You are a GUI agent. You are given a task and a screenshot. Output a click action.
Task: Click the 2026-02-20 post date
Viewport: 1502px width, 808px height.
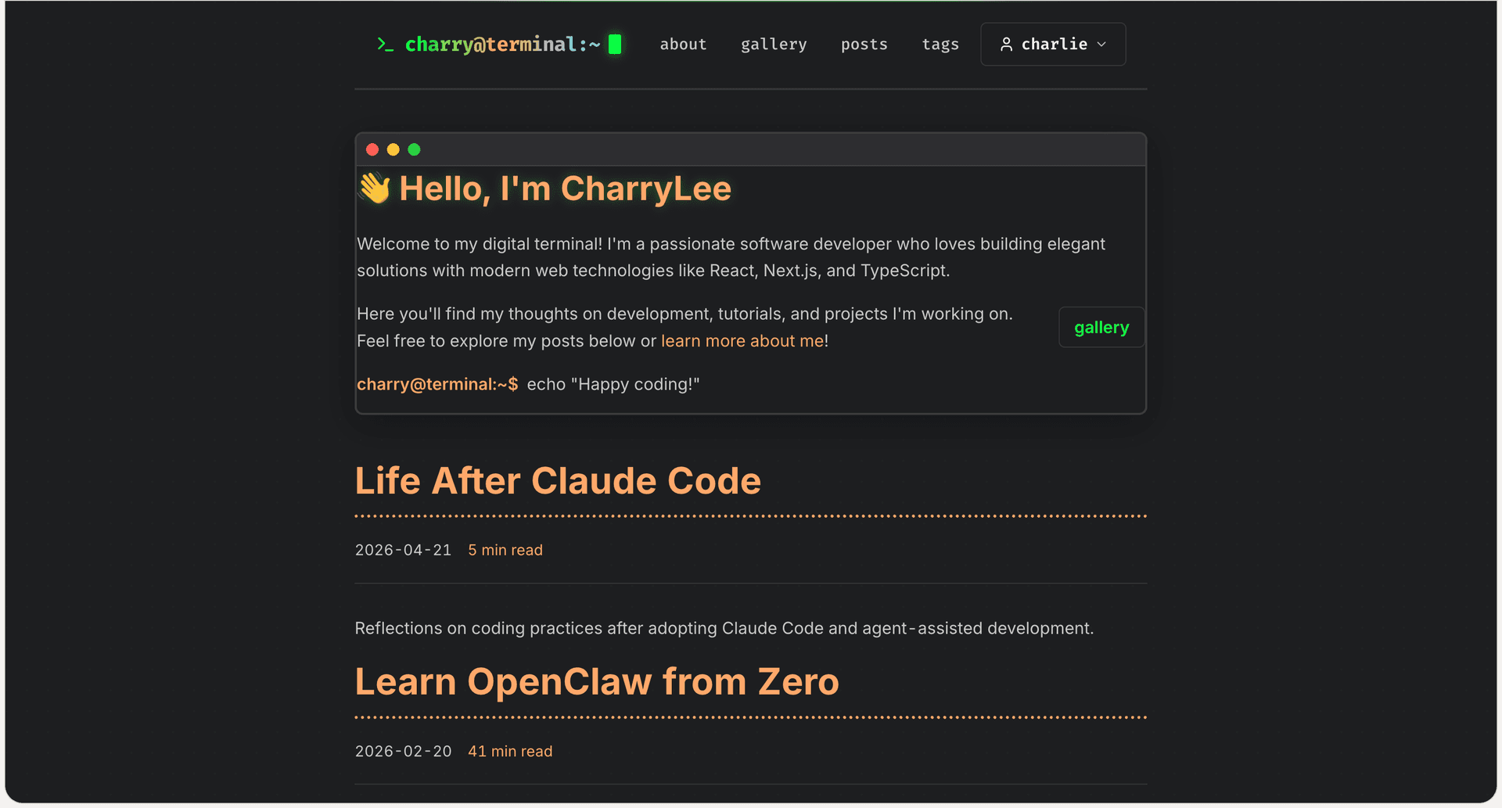404,751
